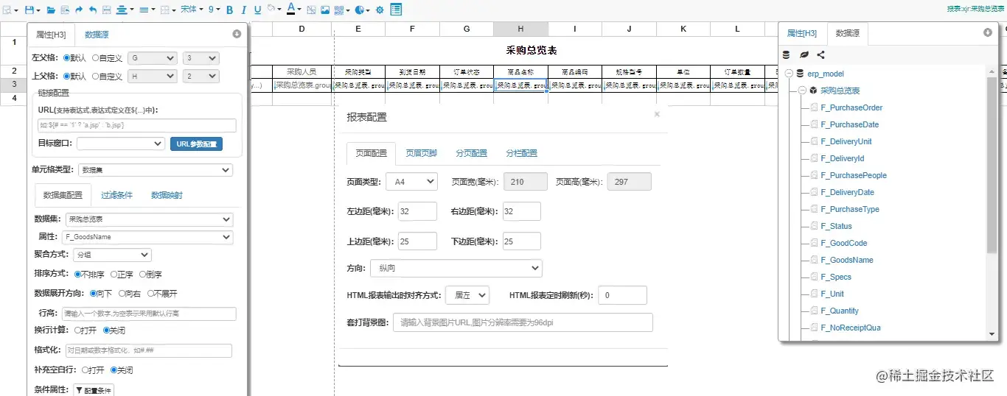Click the URL参数配置 button
Screen dimensions: 1007x396
196,144
